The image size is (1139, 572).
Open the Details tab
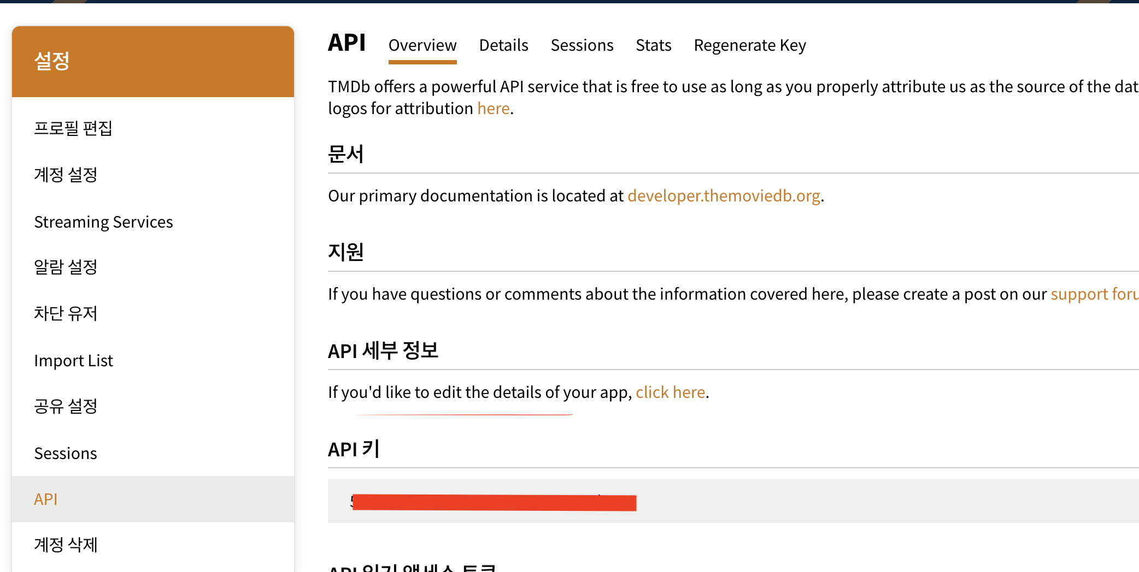[x=503, y=45]
